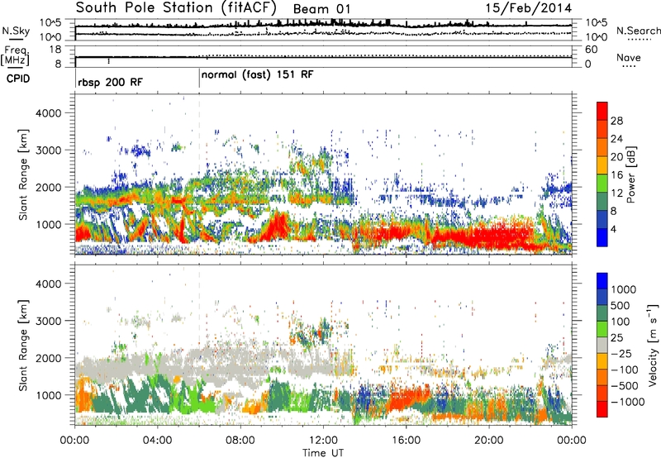Click the 'South Pole Station (fitACF)' title
The height and width of the screenshot is (458, 661).
[177, 7]
